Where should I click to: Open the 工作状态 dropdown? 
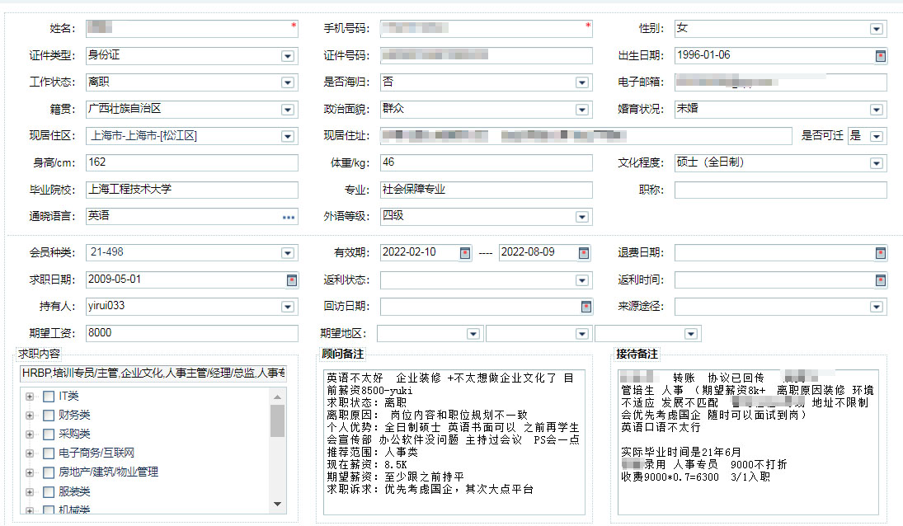click(x=287, y=83)
